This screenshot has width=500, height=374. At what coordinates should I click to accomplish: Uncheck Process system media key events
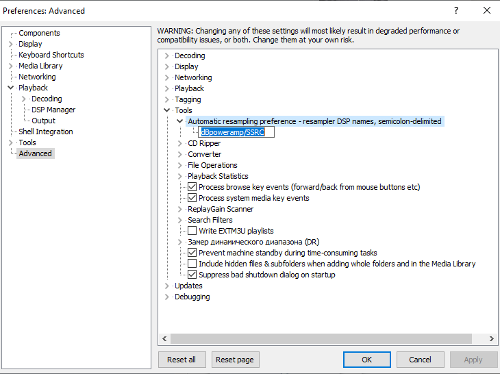click(x=192, y=198)
